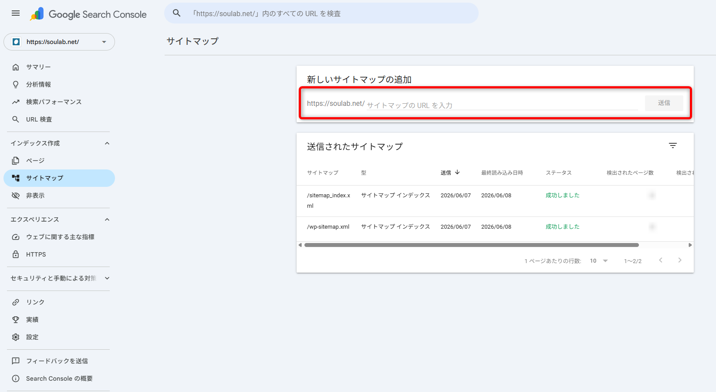Click the 設定 gear icon
The image size is (716, 392).
coord(16,337)
